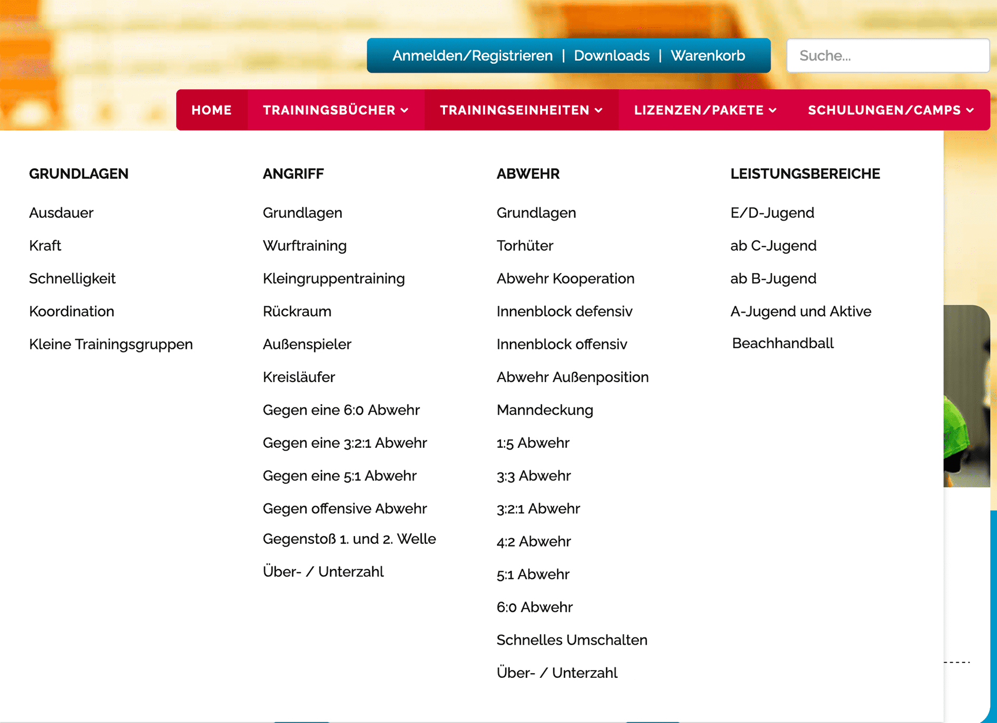Select Grundlagen under ANGRIFF
Image resolution: width=997 pixels, height=723 pixels.
tap(303, 213)
